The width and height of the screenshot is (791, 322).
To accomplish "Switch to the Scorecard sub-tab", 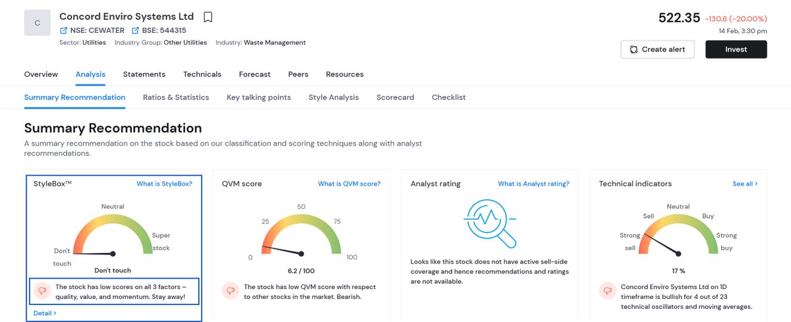I will point(395,97).
